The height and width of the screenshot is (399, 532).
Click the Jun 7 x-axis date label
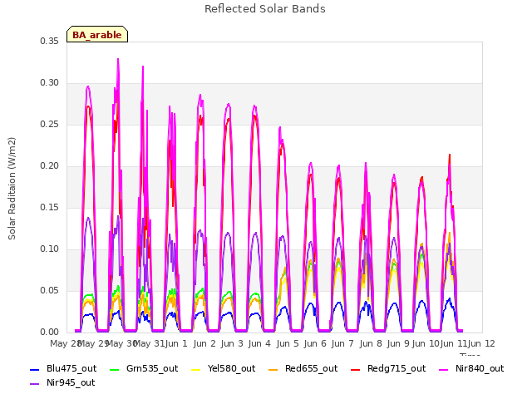click(x=342, y=343)
